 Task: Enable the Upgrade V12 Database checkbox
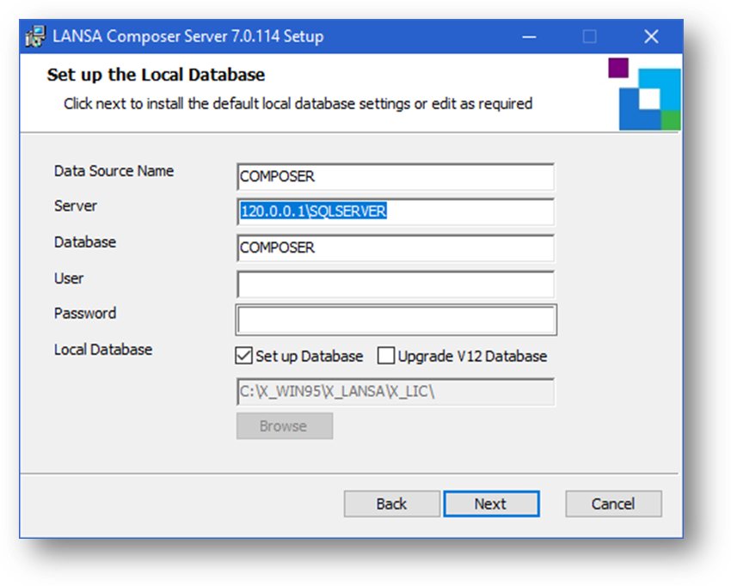[386, 356]
